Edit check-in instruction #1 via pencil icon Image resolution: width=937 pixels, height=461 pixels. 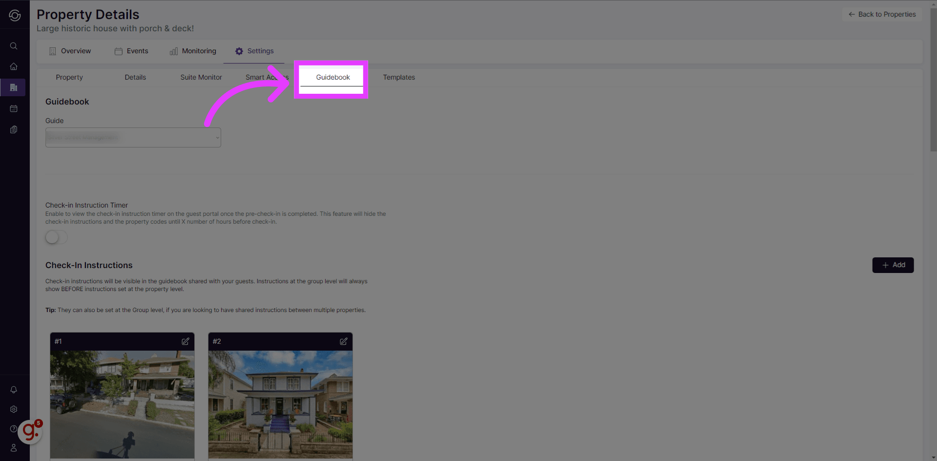[185, 341]
